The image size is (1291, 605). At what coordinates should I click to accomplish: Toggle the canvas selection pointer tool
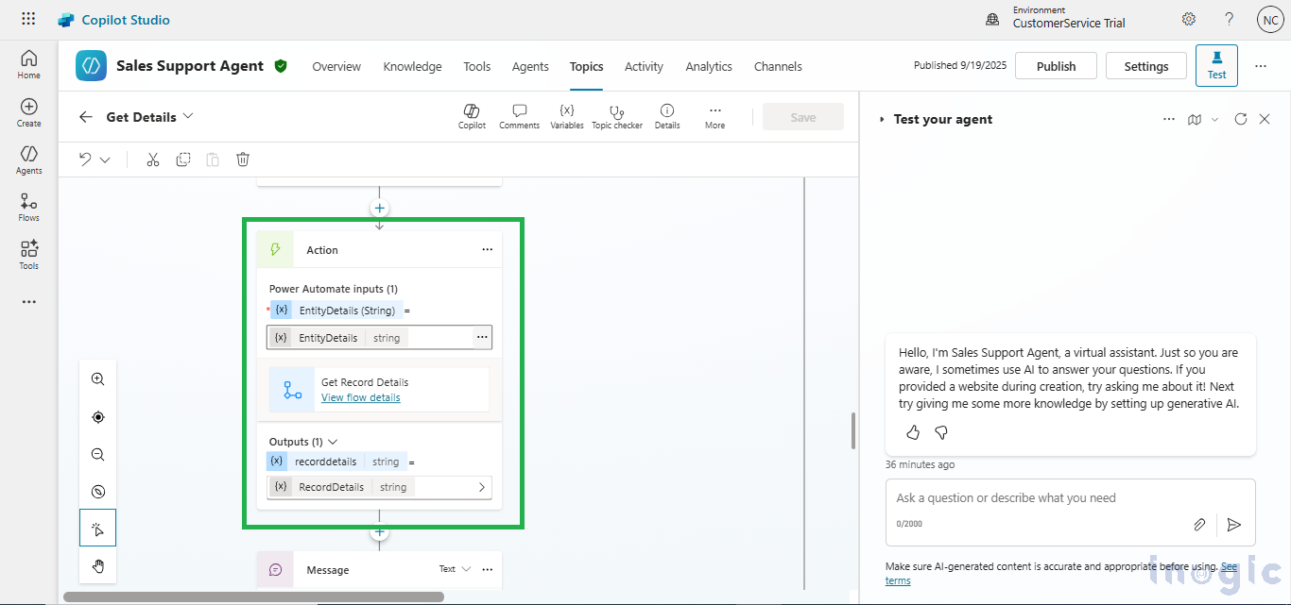click(x=97, y=529)
